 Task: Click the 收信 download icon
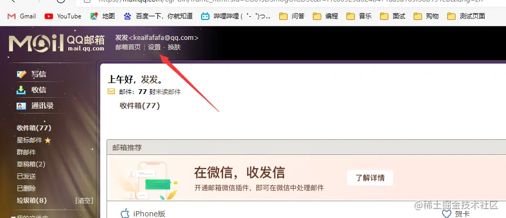point(22,90)
